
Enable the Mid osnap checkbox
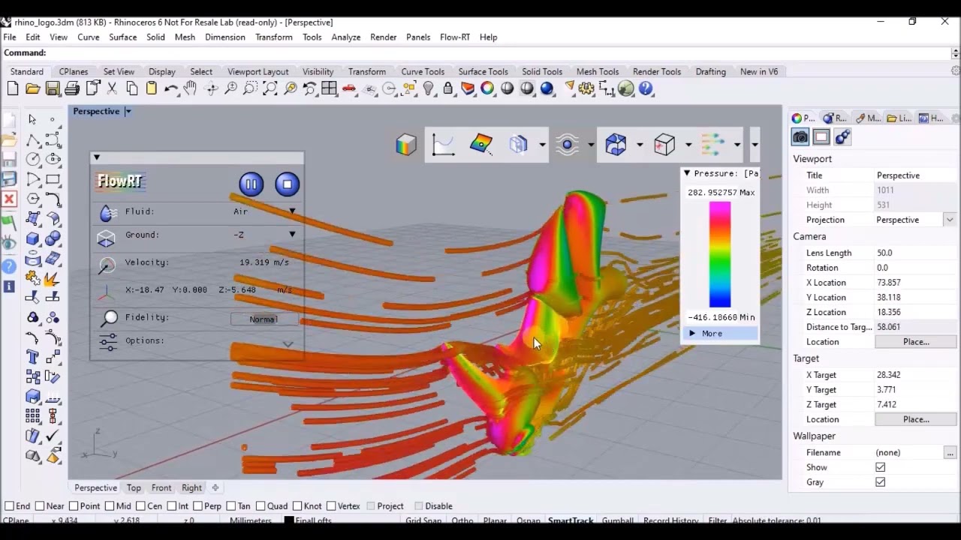pos(109,506)
